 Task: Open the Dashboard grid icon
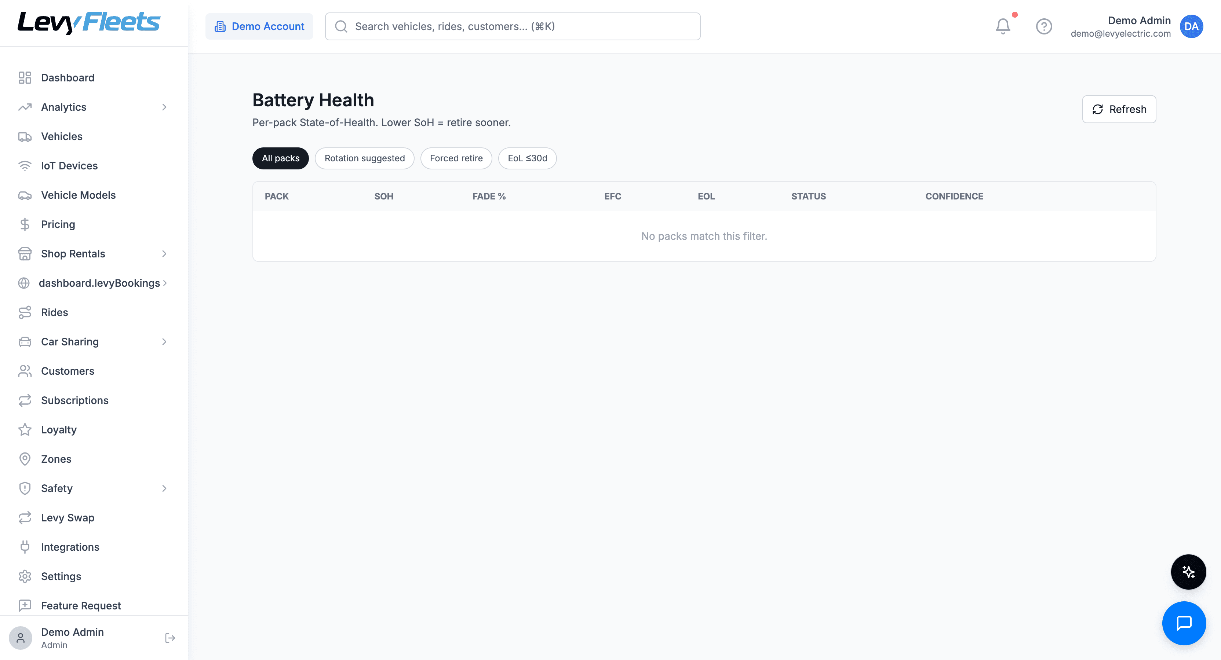point(25,78)
